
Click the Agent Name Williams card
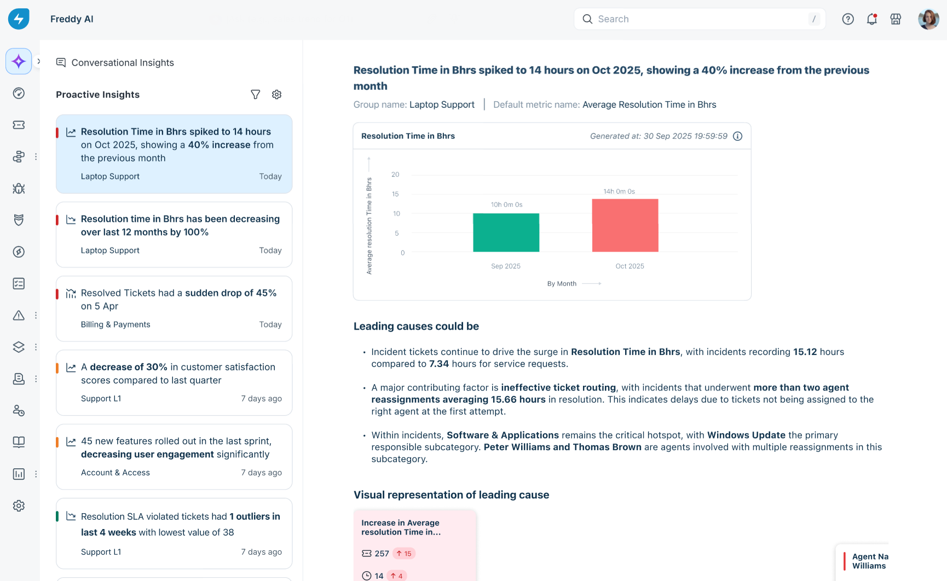point(863,562)
